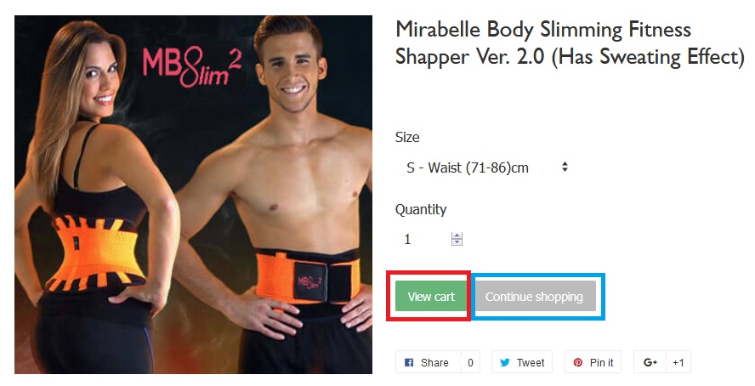The height and width of the screenshot is (386, 755).
Task: Click the Mirabelle Body Slimming product title
Action: (x=570, y=43)
